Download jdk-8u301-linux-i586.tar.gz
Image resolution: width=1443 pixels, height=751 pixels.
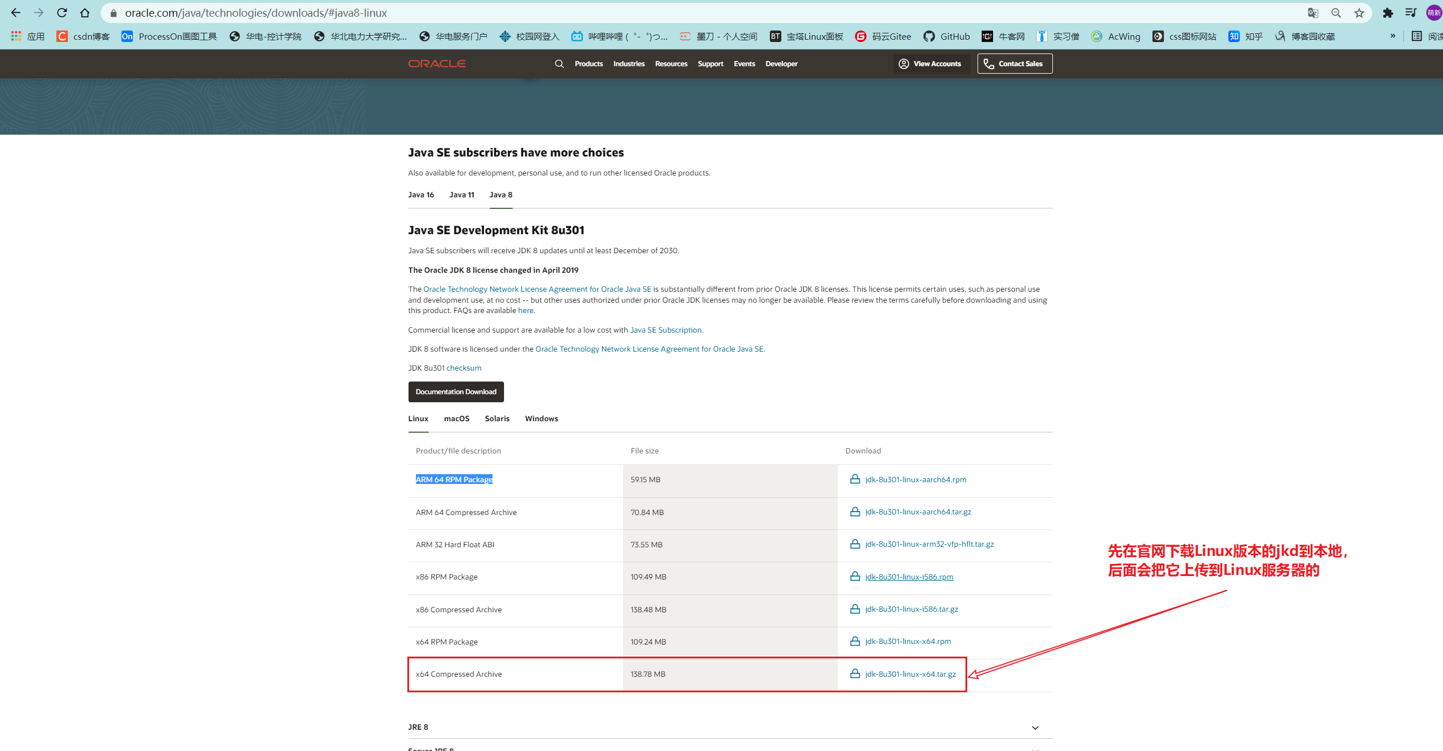[911, 609]
